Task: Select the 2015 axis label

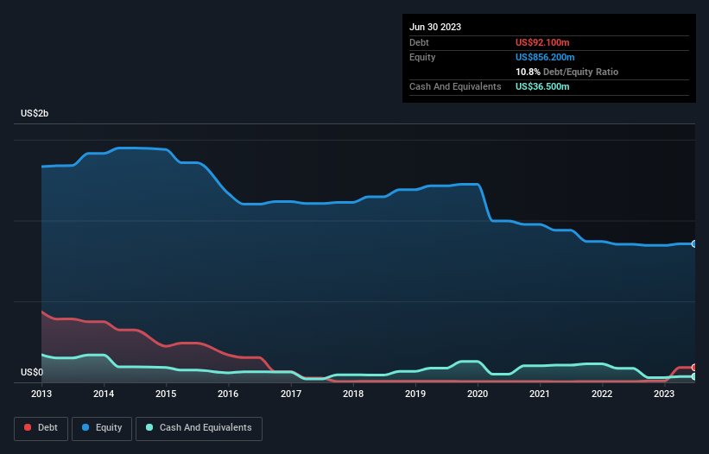Action: [x=166, y=394]
